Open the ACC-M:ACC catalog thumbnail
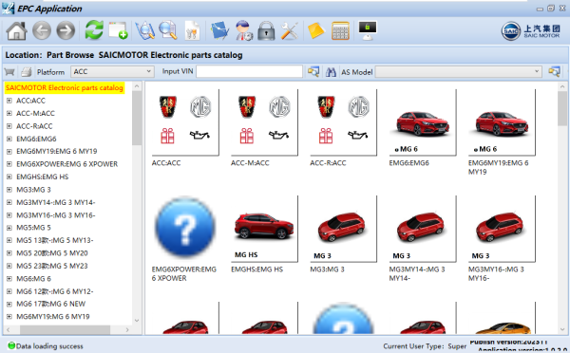This screenshot has height=353, width=570. [264, 122]
